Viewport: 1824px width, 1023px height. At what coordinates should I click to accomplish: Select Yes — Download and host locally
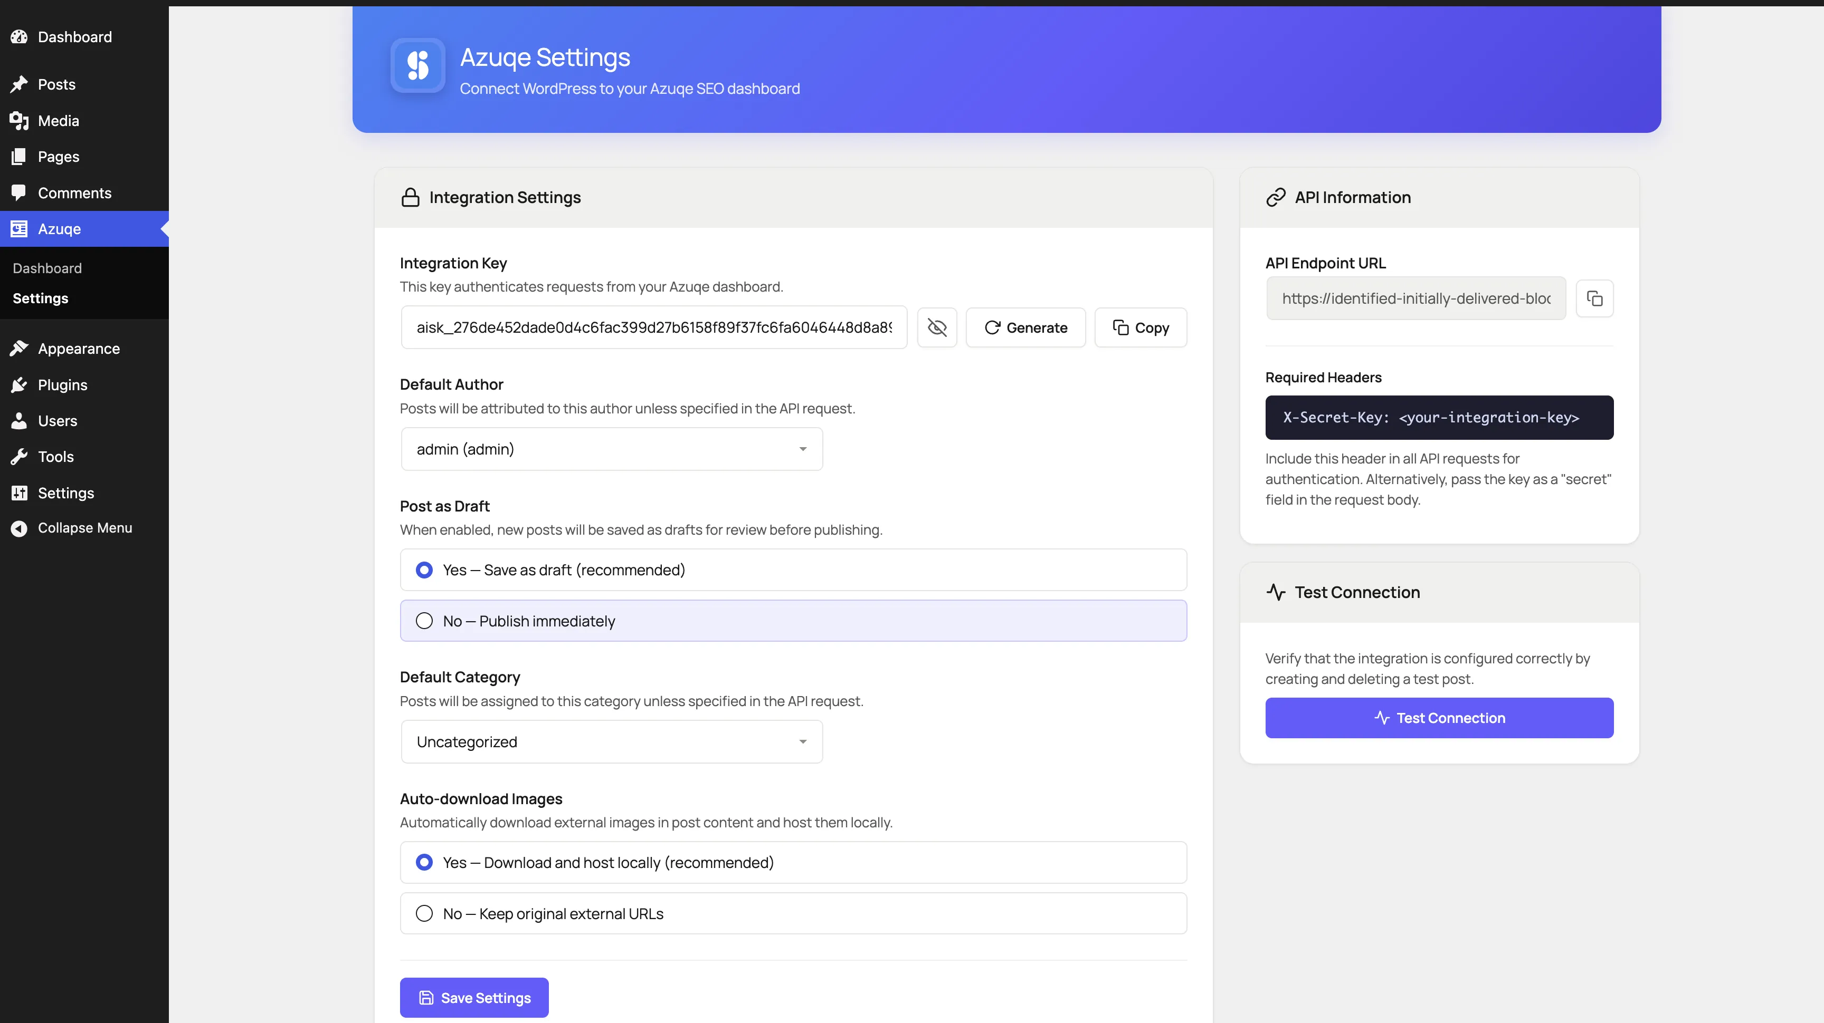(x=793, y=862)
